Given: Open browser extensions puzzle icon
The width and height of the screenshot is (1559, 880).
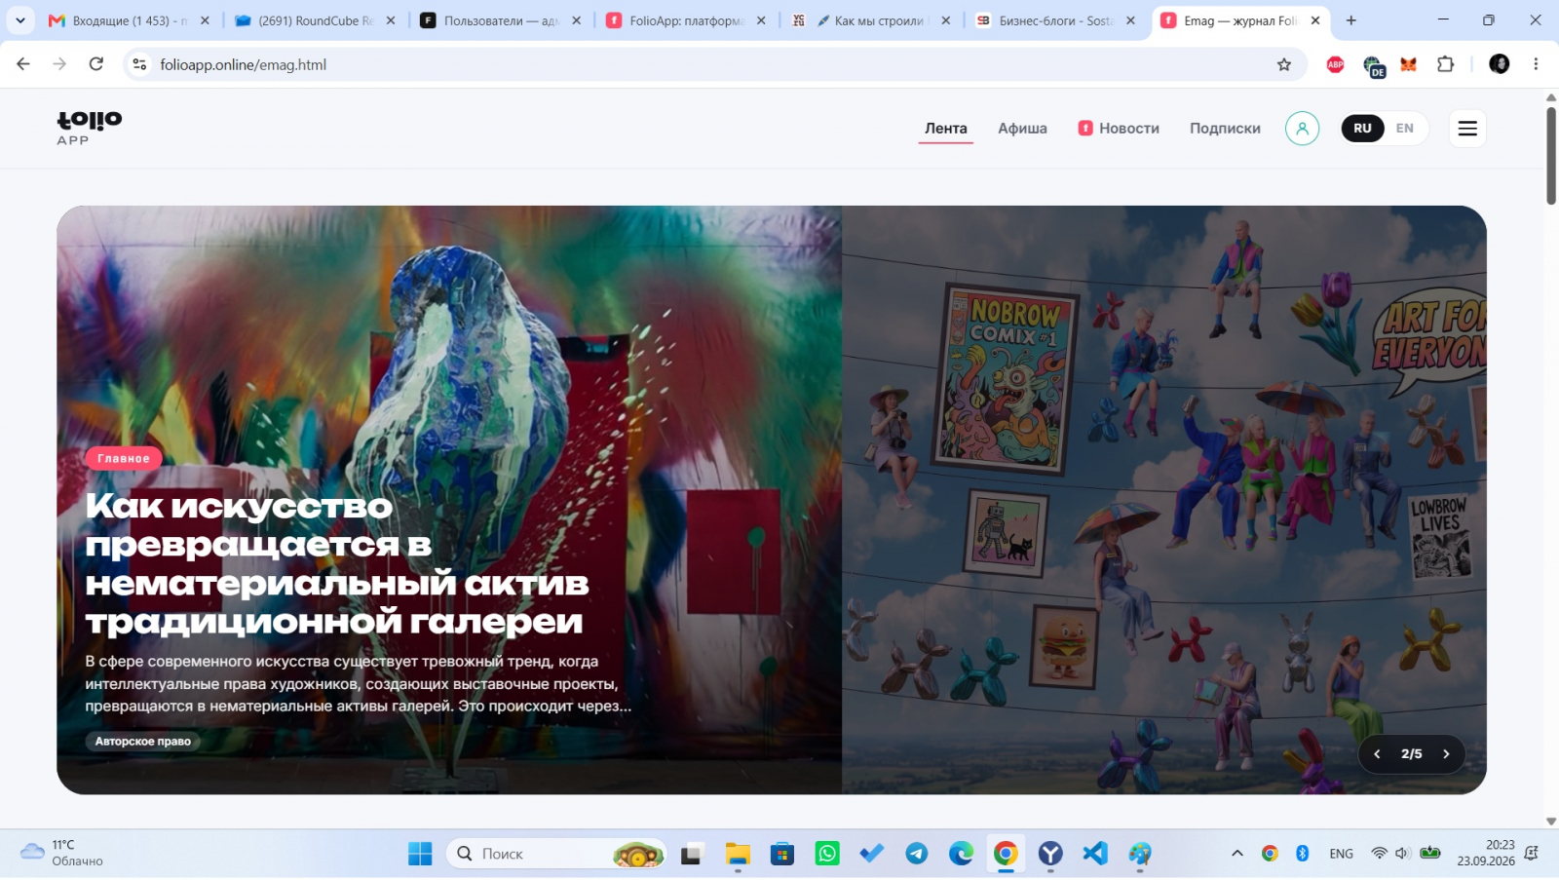Looking at the screenshot, I should click(1445, 64).
